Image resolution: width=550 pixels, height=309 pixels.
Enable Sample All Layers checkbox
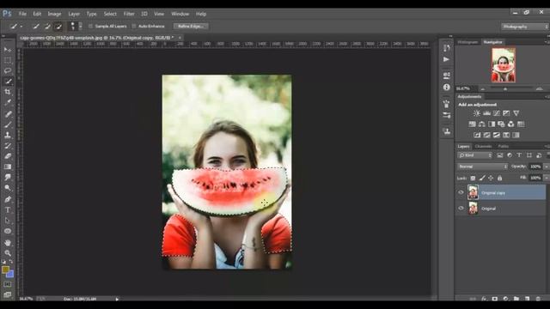pos(90,27)
